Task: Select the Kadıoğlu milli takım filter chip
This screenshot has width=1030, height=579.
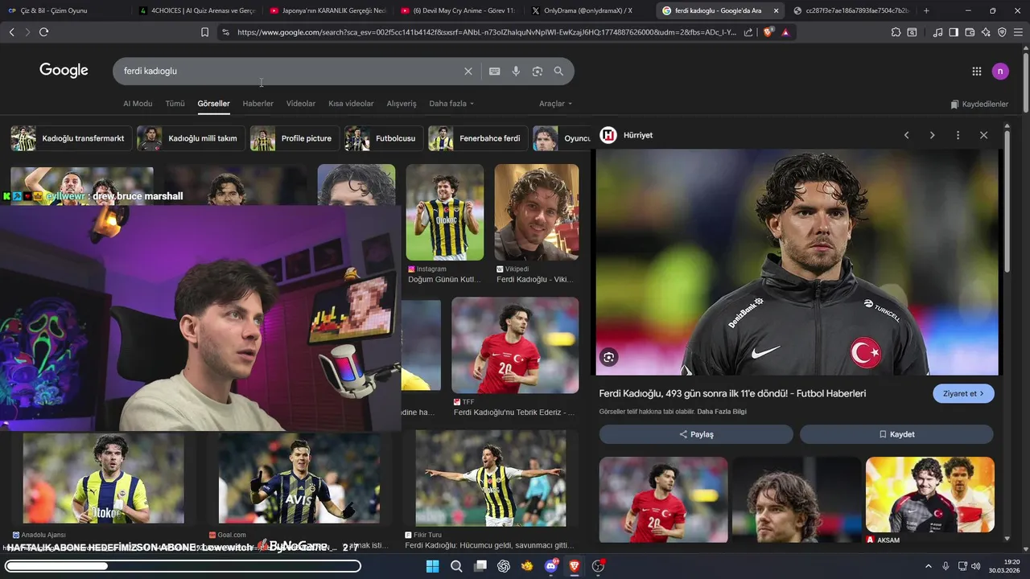Action: point(190,138)
